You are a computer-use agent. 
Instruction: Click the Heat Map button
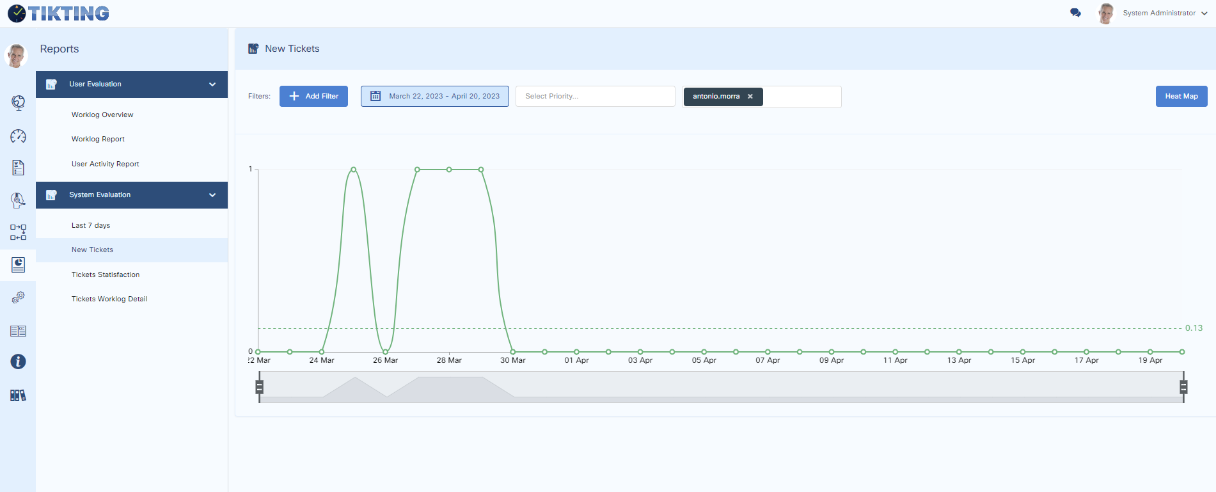tap(1181, 97)
